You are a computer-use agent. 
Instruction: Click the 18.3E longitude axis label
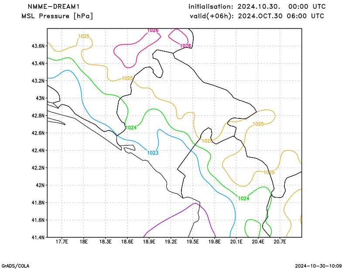pyautogui.click(x=105, y=242)
